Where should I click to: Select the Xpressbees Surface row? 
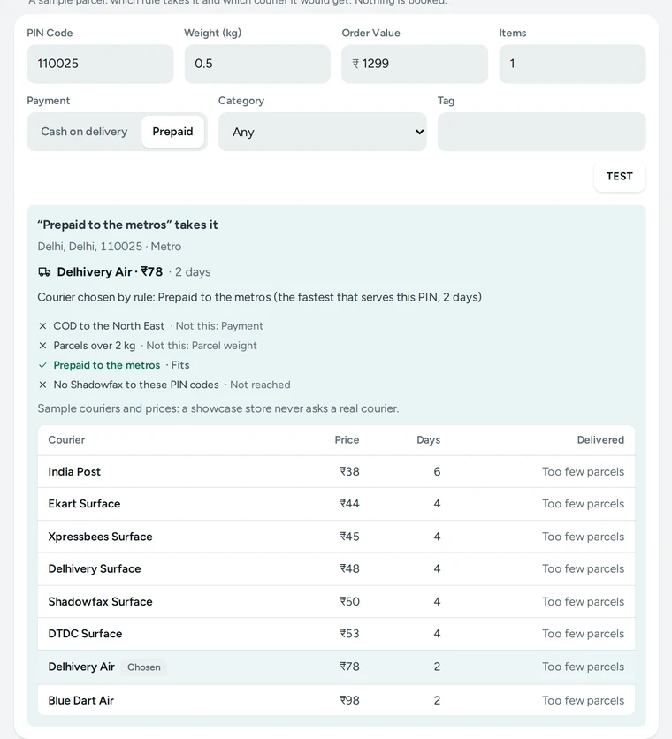[x=336, y=537]
